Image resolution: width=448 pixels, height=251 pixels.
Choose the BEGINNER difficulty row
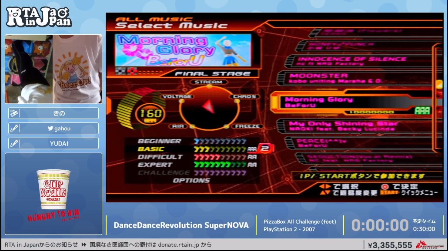click(x=192, y=141)
